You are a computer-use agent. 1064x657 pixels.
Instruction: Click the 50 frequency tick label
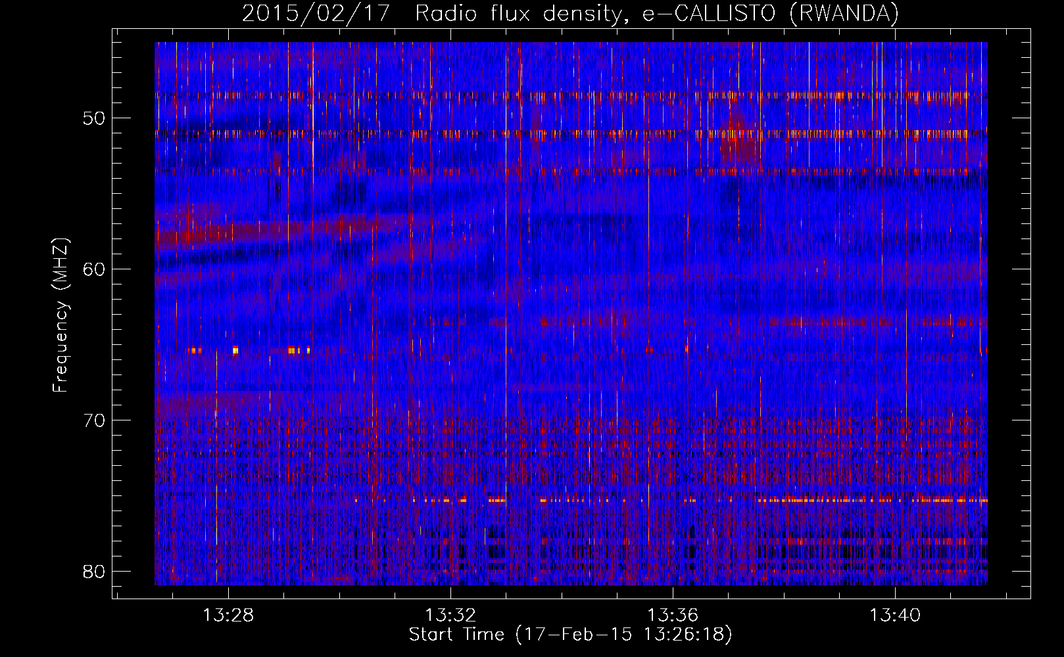[95, 118]
